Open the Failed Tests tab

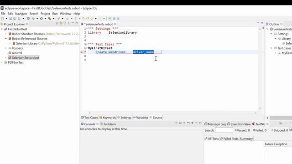[229, 138]
